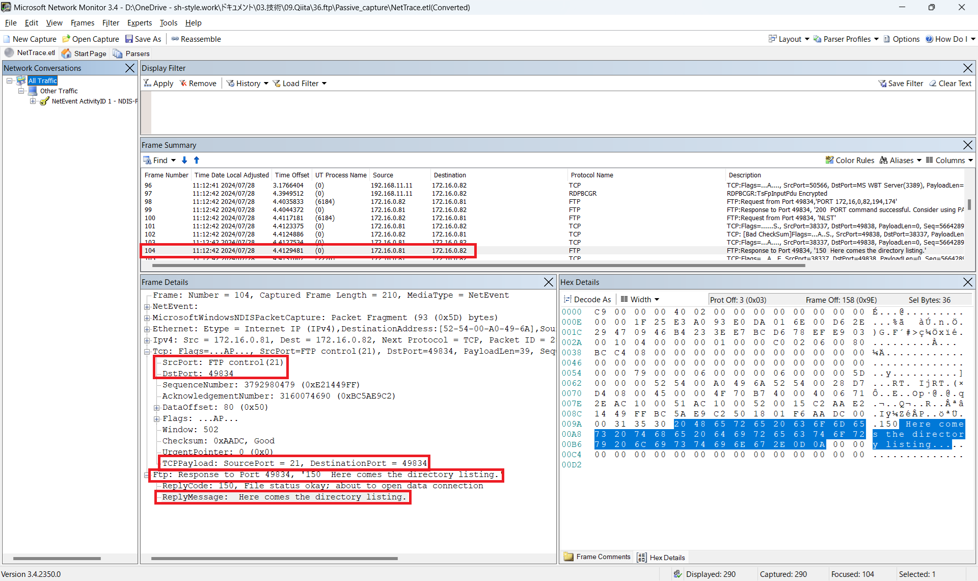Click the New Capture toolbar icon
Viewport: 978px width, 581px height.
[x=7, y=39]
